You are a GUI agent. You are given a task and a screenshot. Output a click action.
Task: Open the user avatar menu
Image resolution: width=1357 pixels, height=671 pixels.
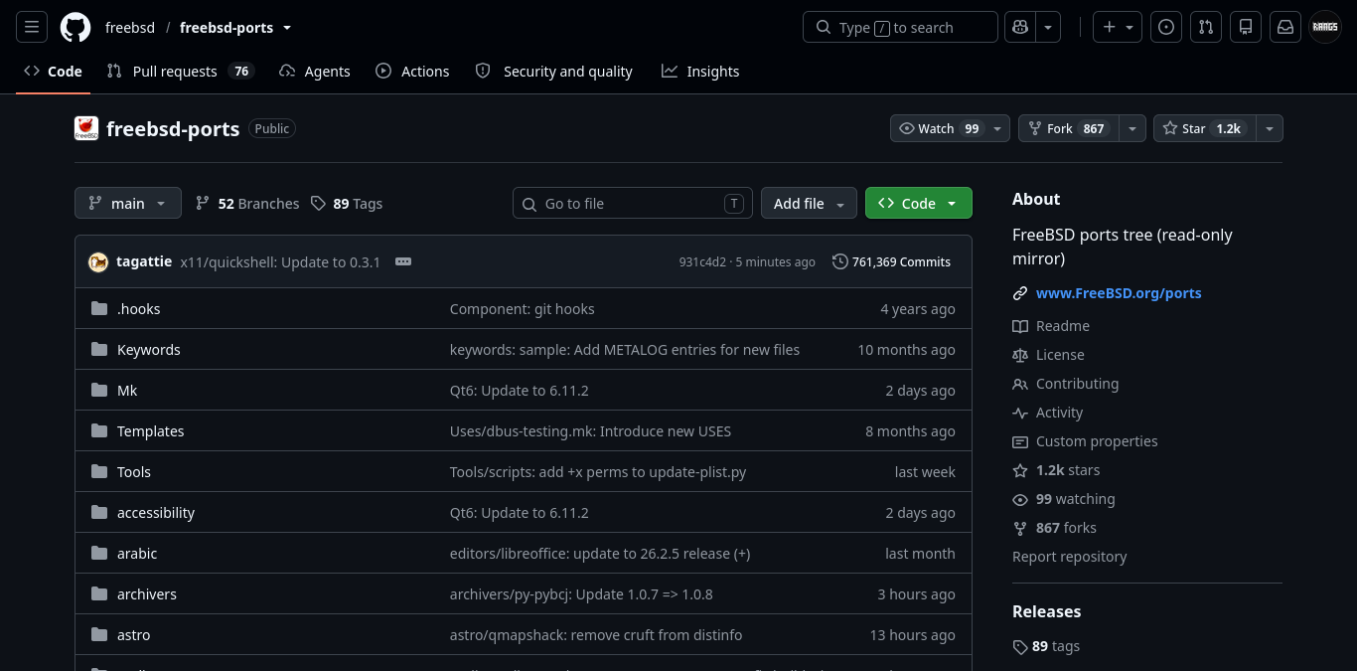(1325, 27)
